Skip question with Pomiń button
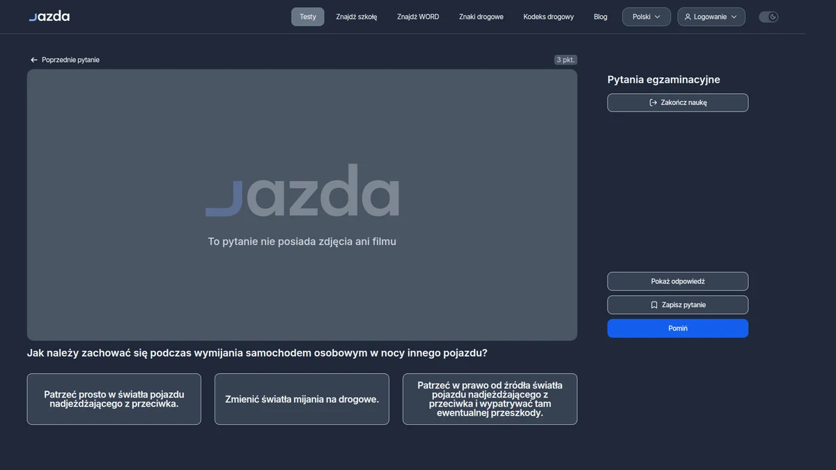 [678, 329]
